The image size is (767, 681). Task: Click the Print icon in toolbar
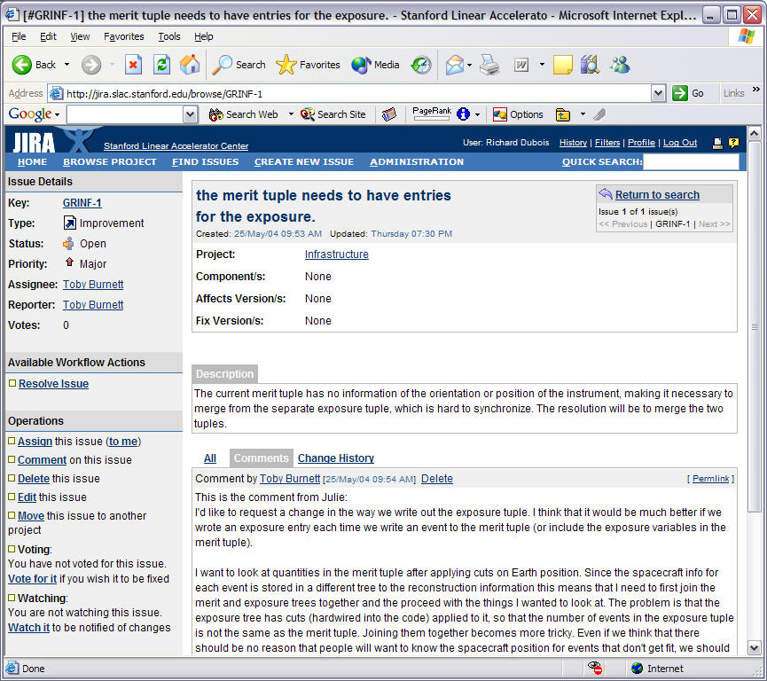(x=489, y=65)
